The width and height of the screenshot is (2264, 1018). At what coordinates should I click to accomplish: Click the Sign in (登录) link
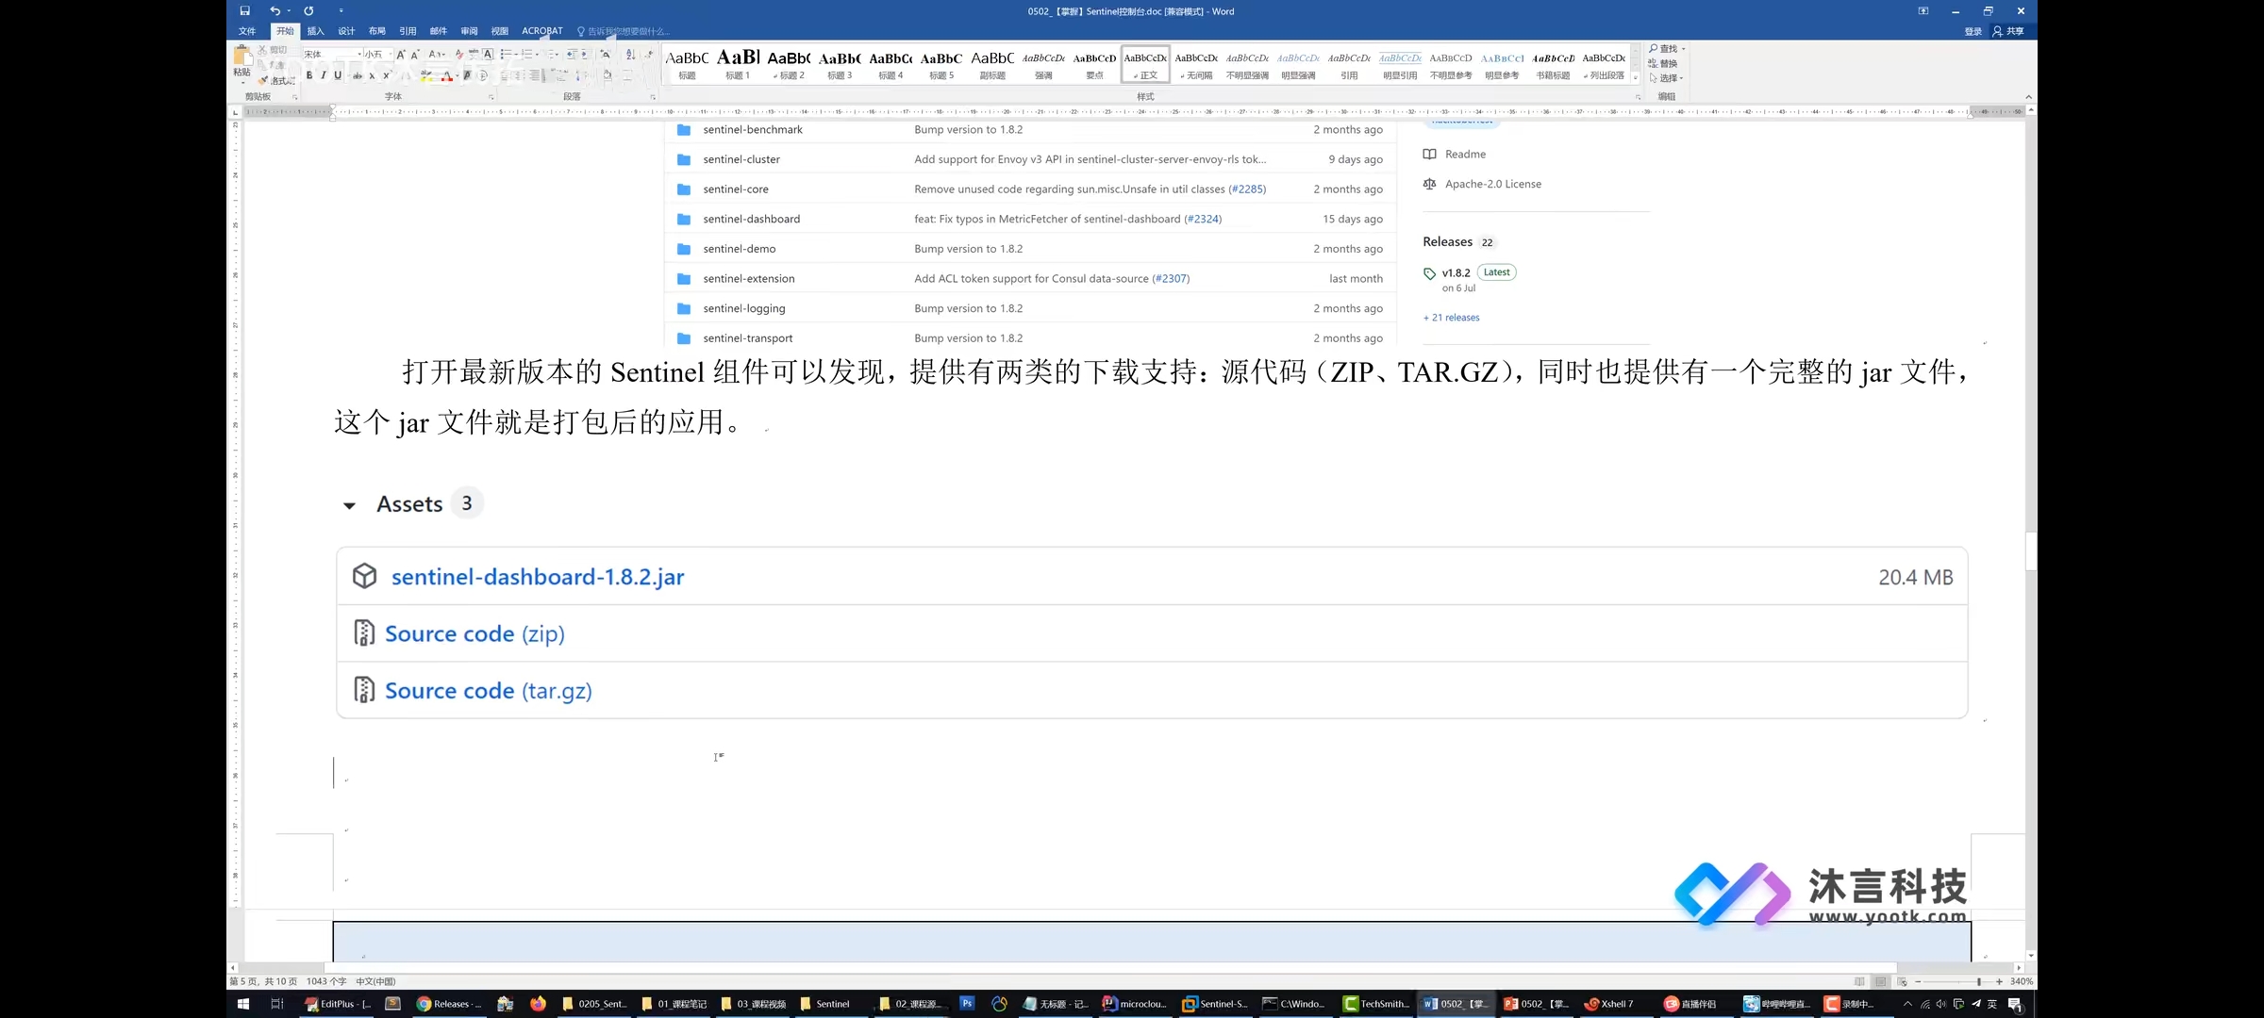(x=1973, y=31)
